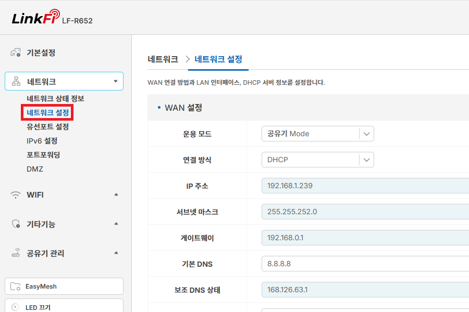Open 기본설정 via its home icon
This screenshot has width=469, height=312.
[16, 53]
